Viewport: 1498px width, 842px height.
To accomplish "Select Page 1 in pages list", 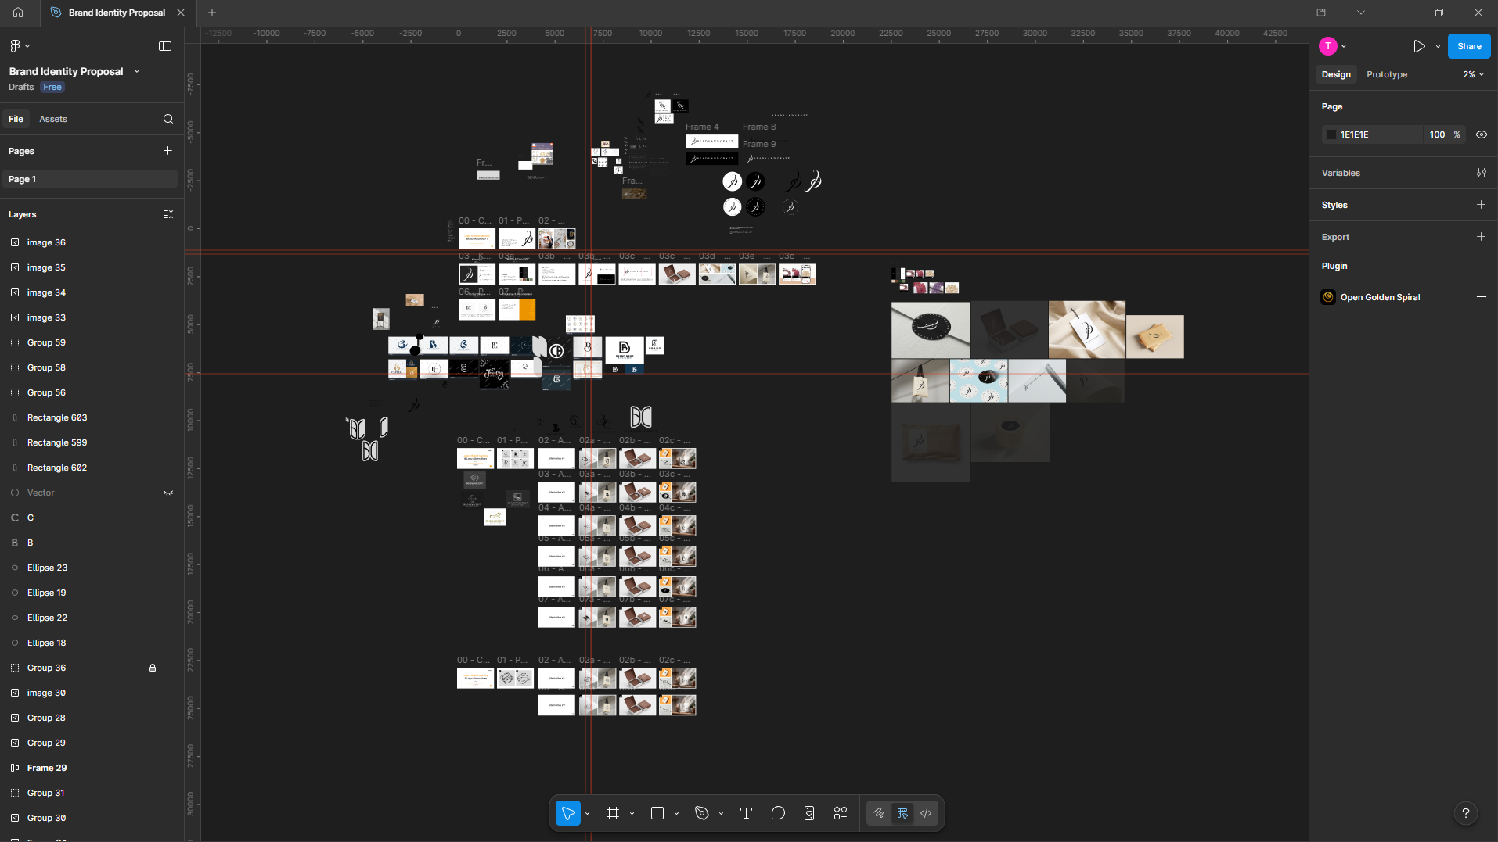I will pyautogui.click(x=90, y=179).
